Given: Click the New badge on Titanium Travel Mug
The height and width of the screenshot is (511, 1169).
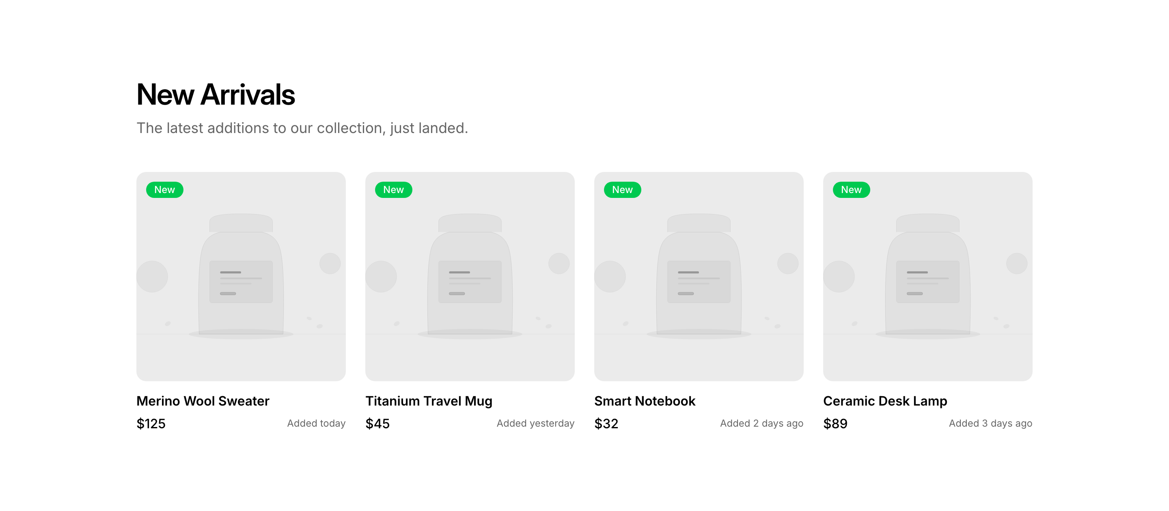Looking at the screenshot, I should (393, 189).
